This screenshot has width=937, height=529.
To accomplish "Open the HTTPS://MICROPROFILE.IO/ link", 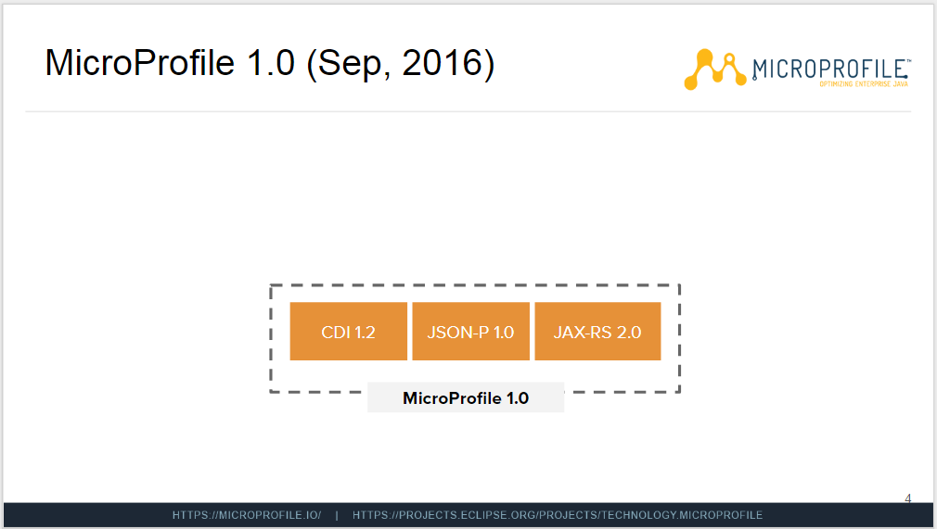I will click(x=247, y=515).
